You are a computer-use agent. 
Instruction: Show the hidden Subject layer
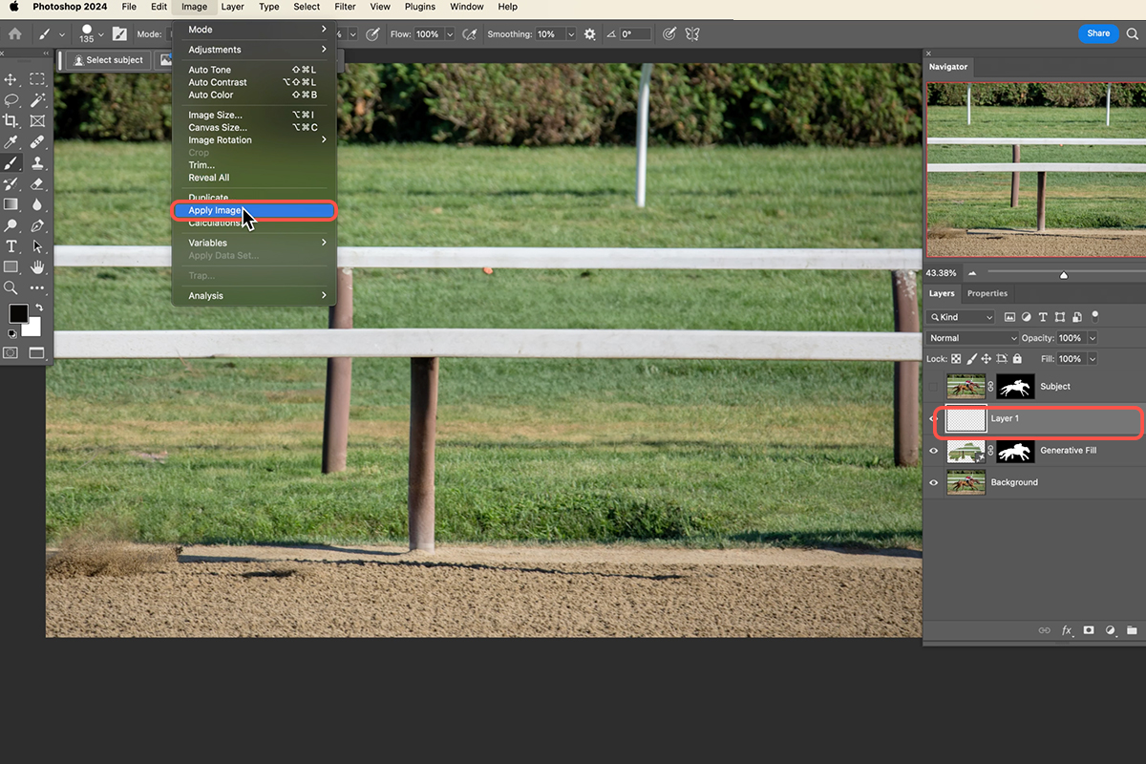(x=934, y=387)
